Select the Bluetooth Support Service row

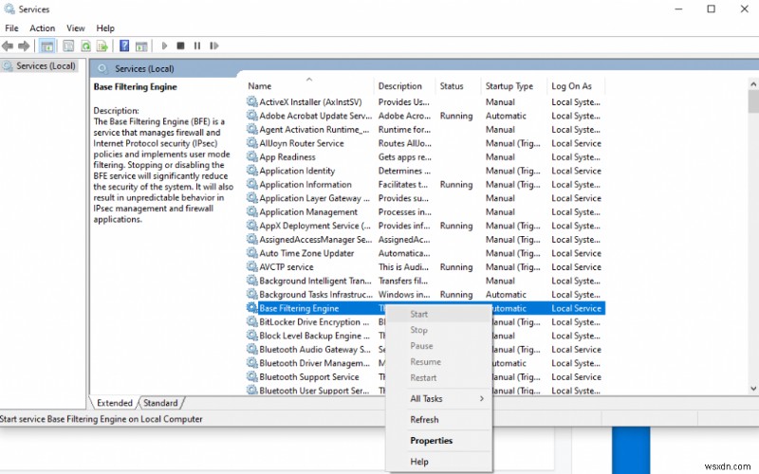click(308, 377)
